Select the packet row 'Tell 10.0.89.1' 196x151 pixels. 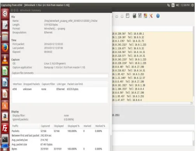(x=152, y=33)
